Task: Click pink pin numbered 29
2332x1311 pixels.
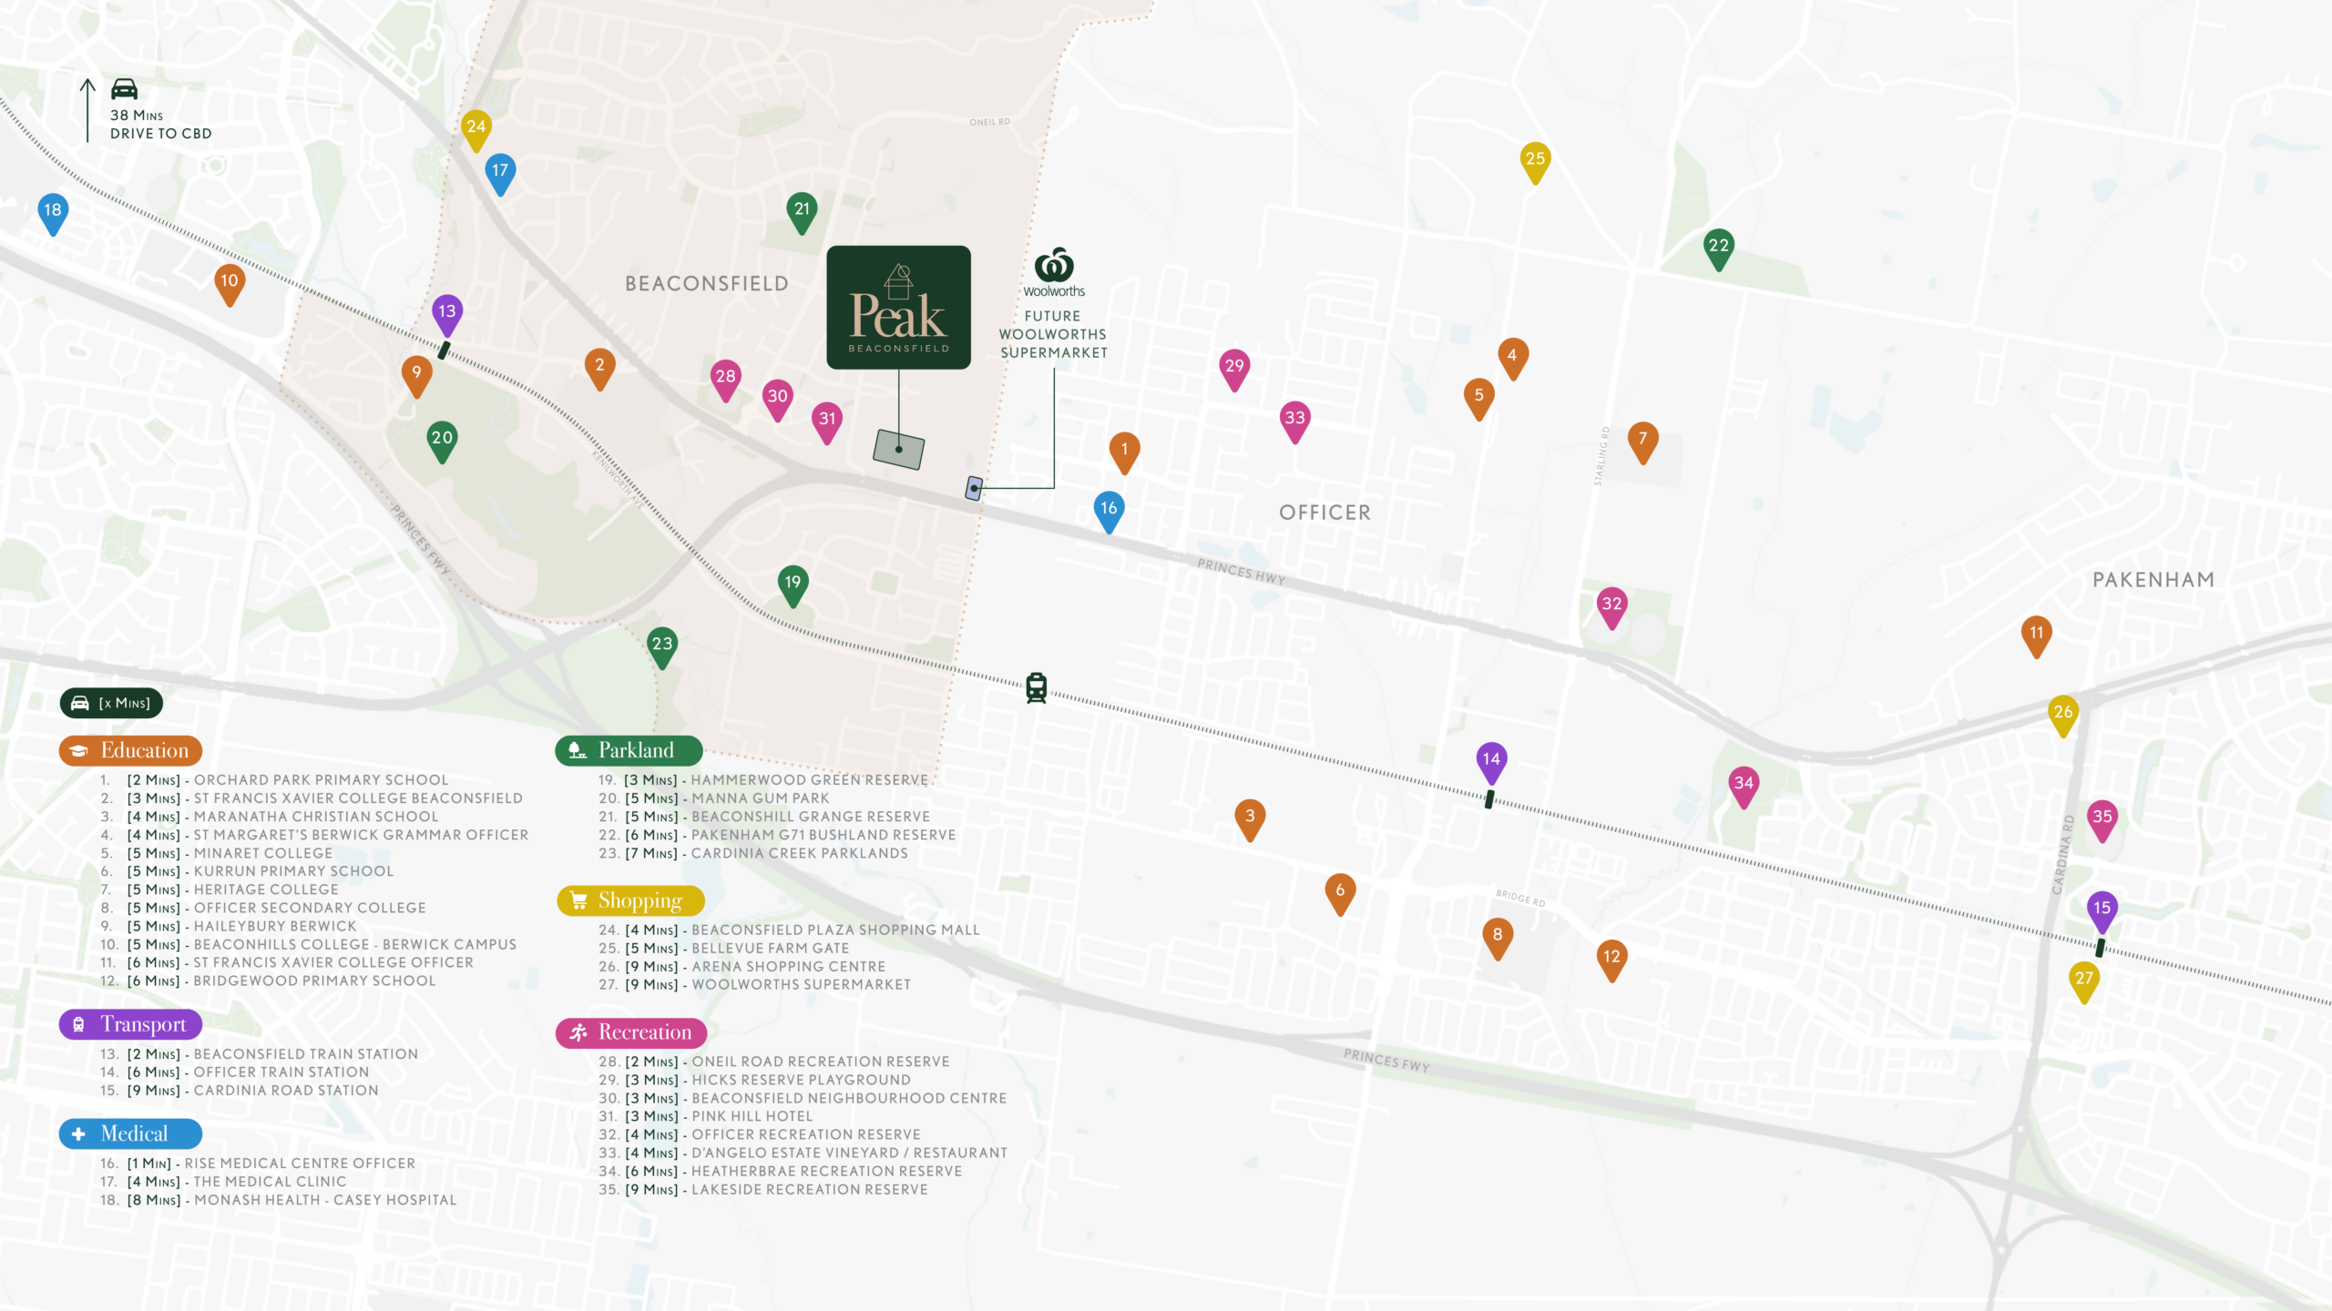Action: point(1234,369)
